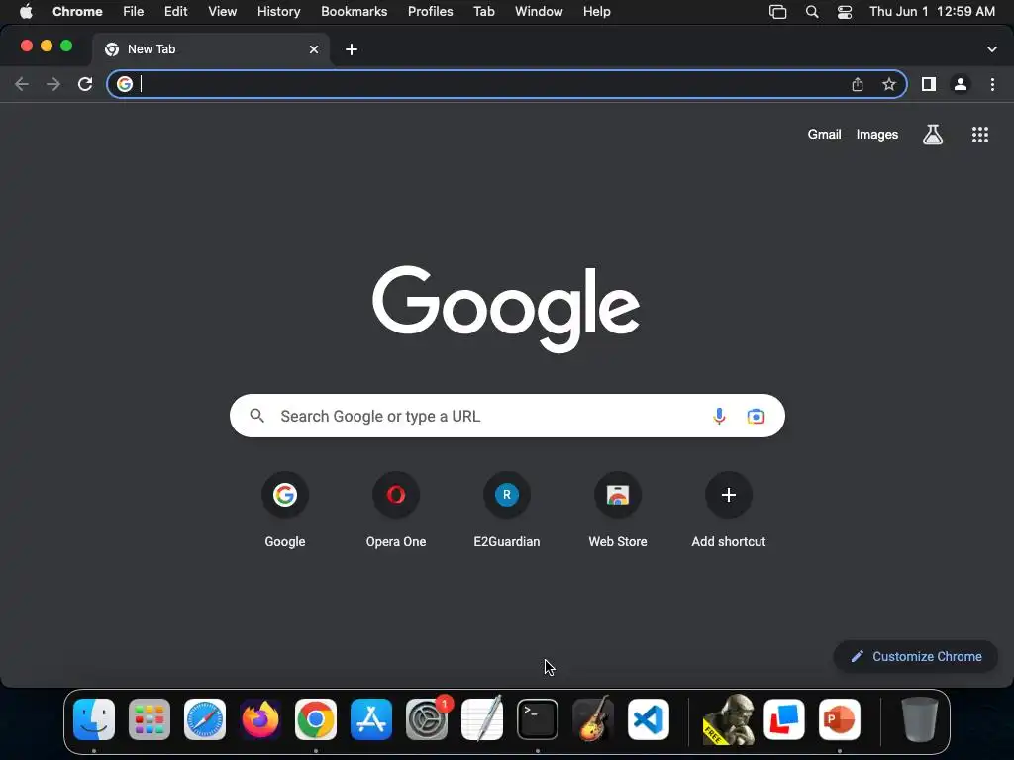Go forward with the forward arrow
Screen dimensions: 1014x760
coord(53,84)
